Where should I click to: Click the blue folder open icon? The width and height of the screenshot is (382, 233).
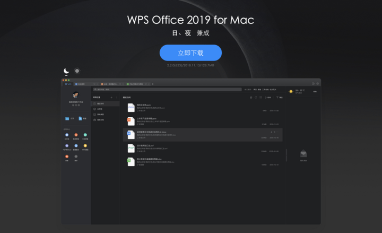[67, 118]
